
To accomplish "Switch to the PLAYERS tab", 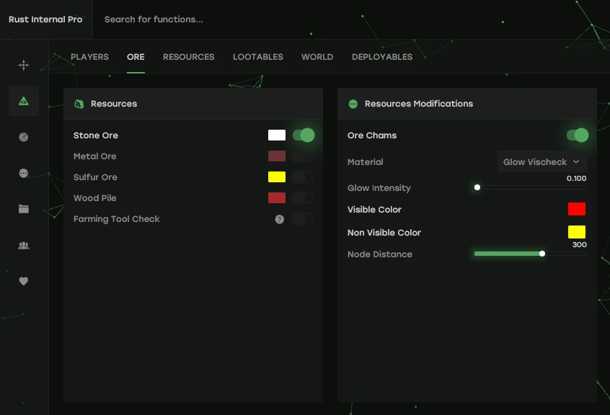I will [x=89, y=57].
